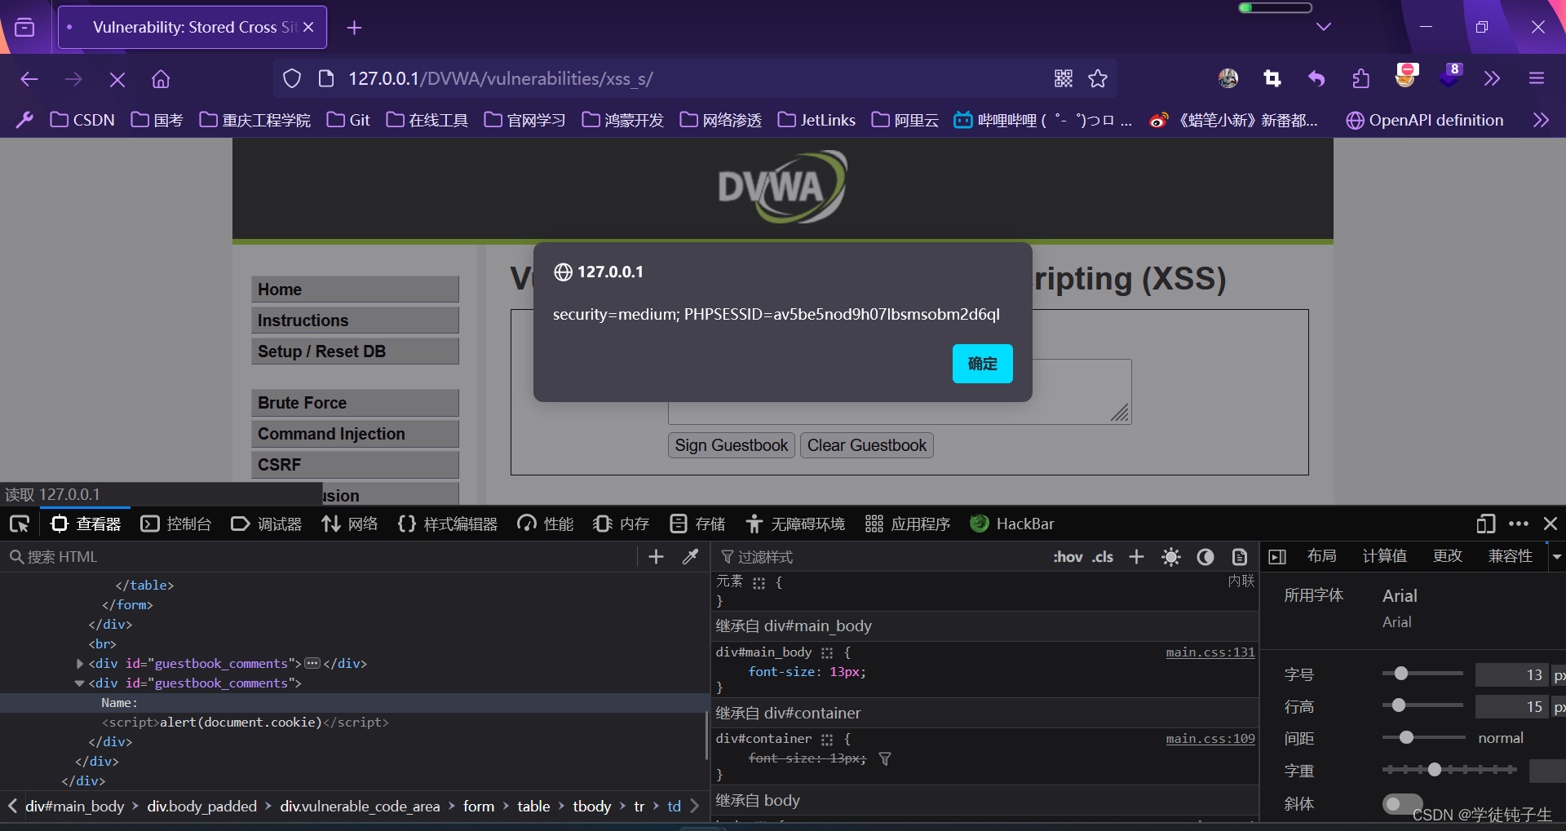Open the CSDN bookmarks folder

click(x=82, y=120)
